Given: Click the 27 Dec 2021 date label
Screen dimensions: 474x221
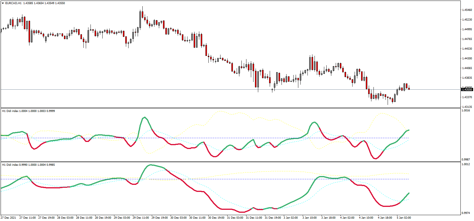Looking at the screenshot, I should [x=9, y=218].
